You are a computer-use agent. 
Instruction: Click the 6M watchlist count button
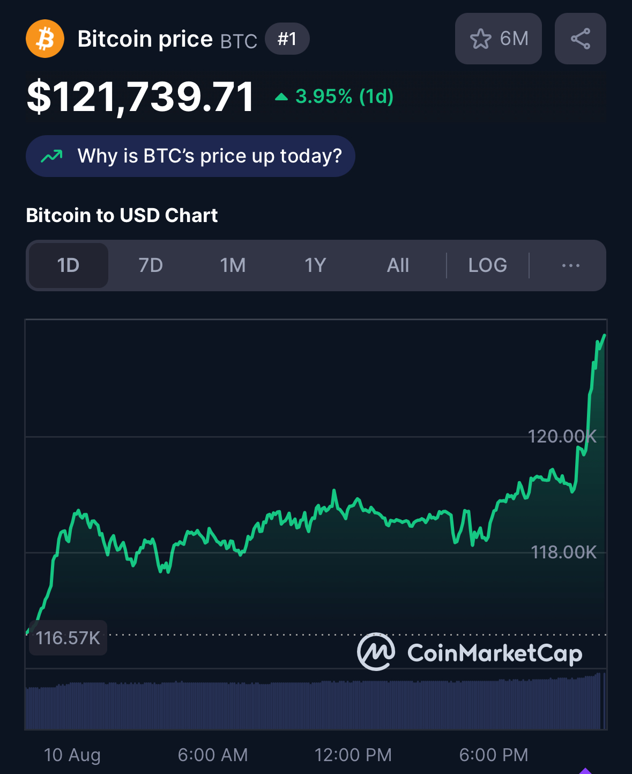(499, 39)
